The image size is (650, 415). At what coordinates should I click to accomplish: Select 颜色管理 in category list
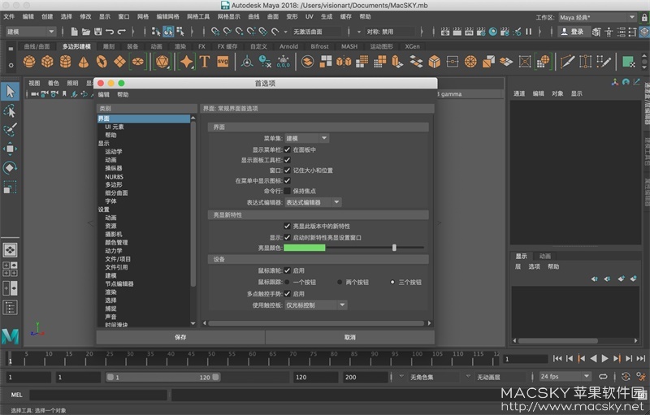coord(116,242)
